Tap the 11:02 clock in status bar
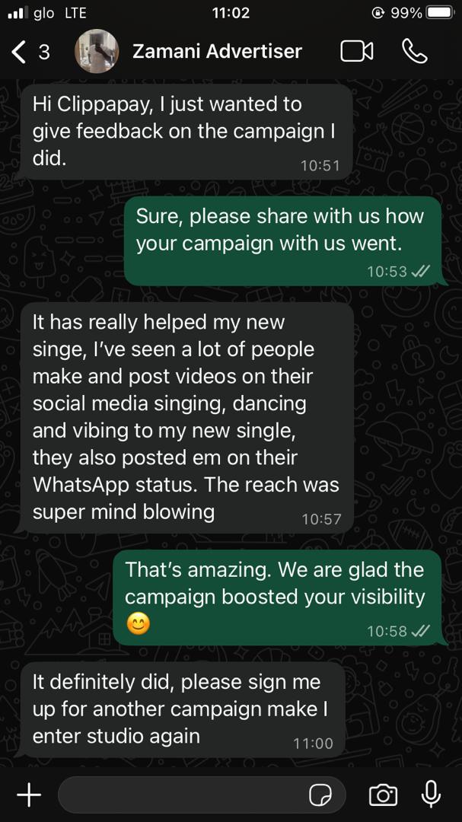Screen dimensions: 462x822 [231, 13]
